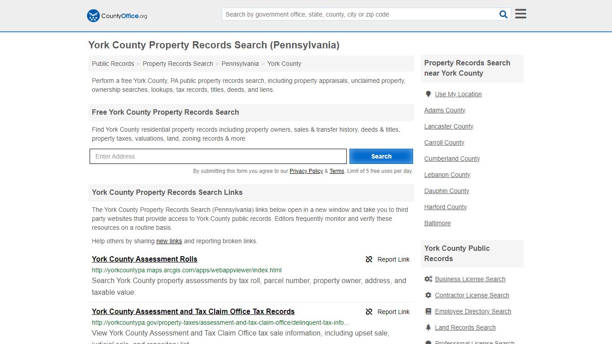Select Use My Location
Screen dimensions: 612x344
point(458,94)
